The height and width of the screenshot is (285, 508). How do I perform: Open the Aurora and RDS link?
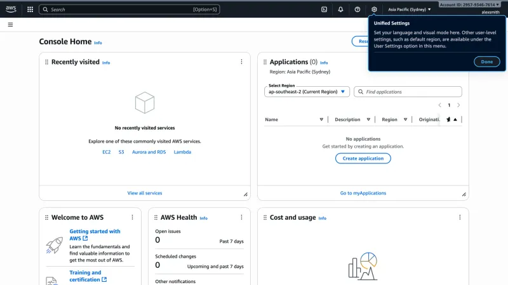pyautogui.click(x=149, y=152)
